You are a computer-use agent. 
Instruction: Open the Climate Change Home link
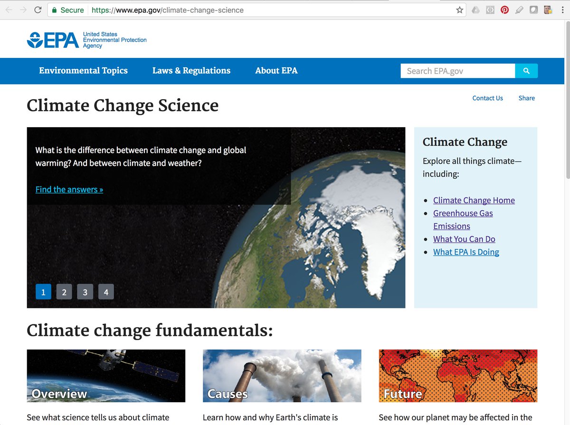pyautogui.click(x=474, y=200)
